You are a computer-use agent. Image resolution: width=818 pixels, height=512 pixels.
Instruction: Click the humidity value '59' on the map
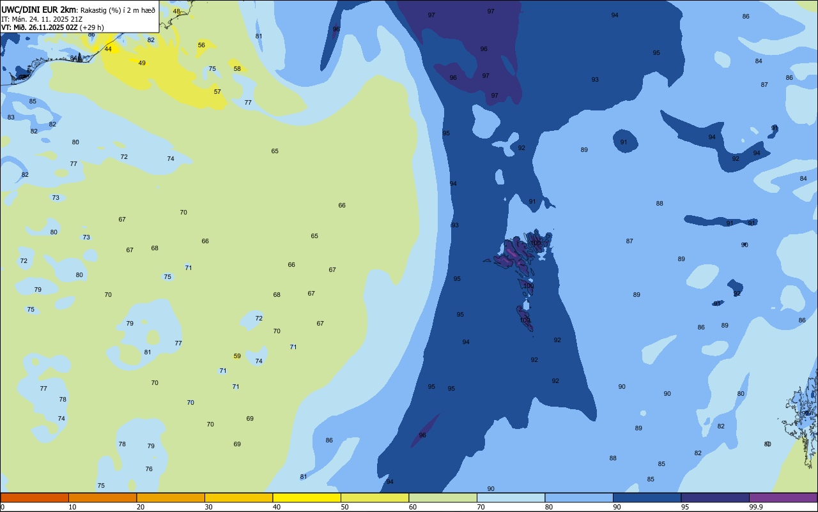tap(237, 356)
